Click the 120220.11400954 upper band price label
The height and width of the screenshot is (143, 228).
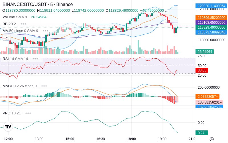[211, 6]
